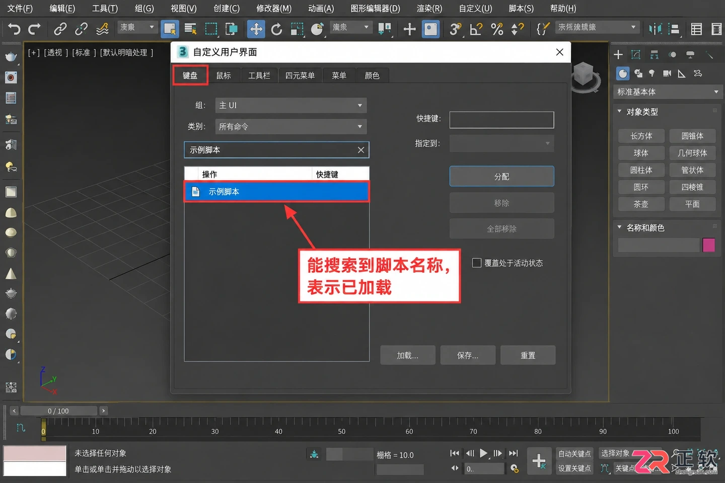Select the Cameras category icon
This screenshot has height=483, width=725.
[x=667, y=74]
